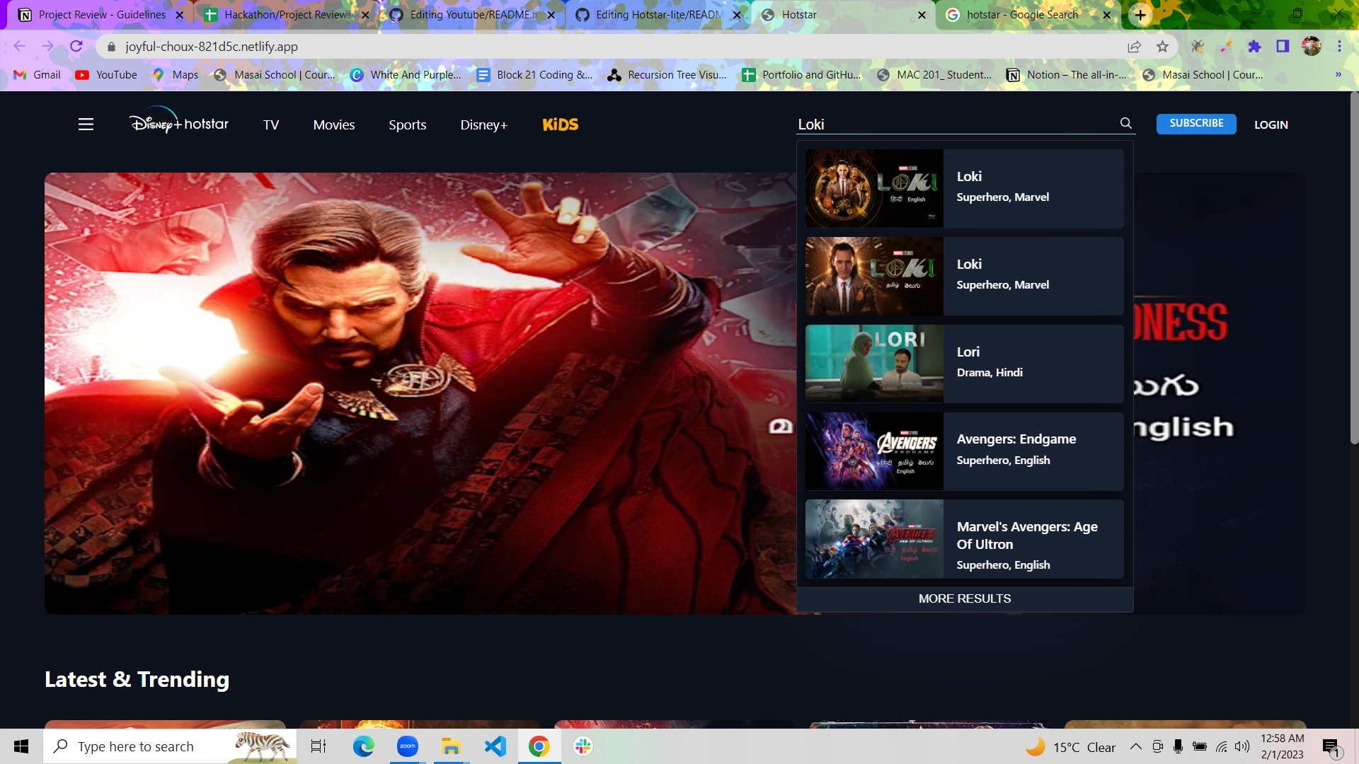Viewport: 1359px width, 764px height.
Task: Open the Maps bookmark
Action: [176, 74]
